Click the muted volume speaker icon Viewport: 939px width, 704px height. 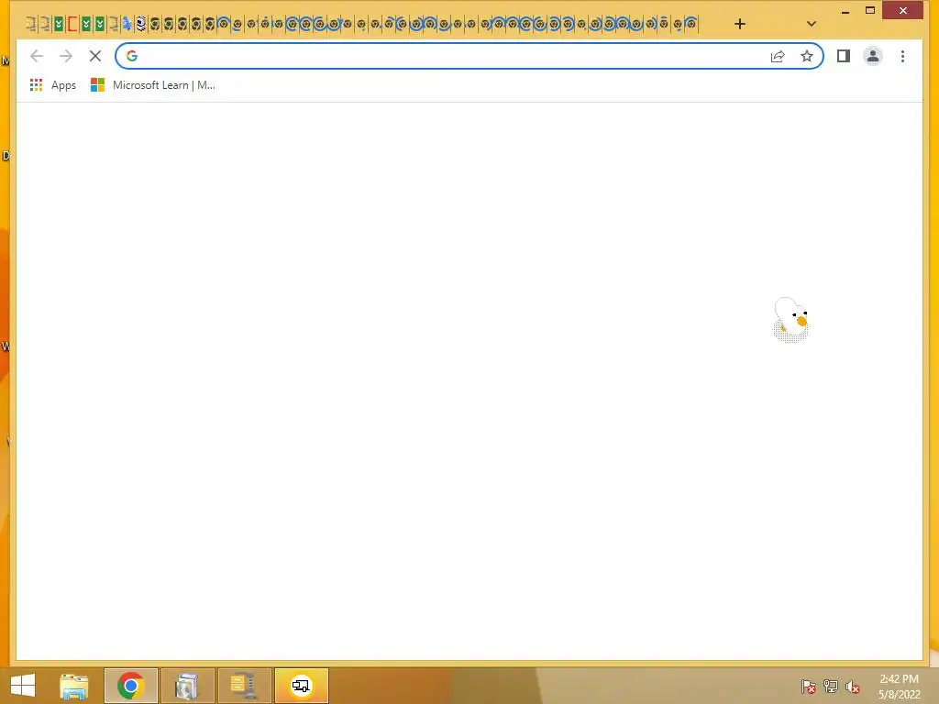[x=853, y=687]
